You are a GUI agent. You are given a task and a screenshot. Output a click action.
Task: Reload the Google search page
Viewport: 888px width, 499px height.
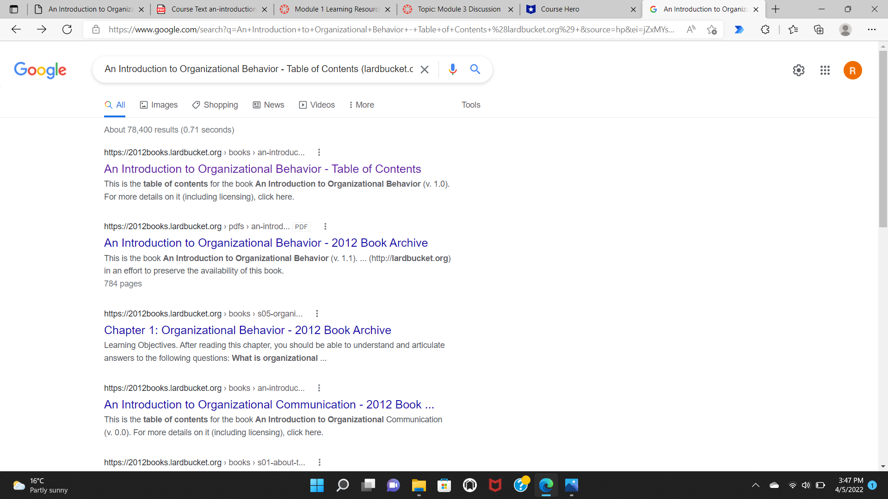tap(67, 30)
